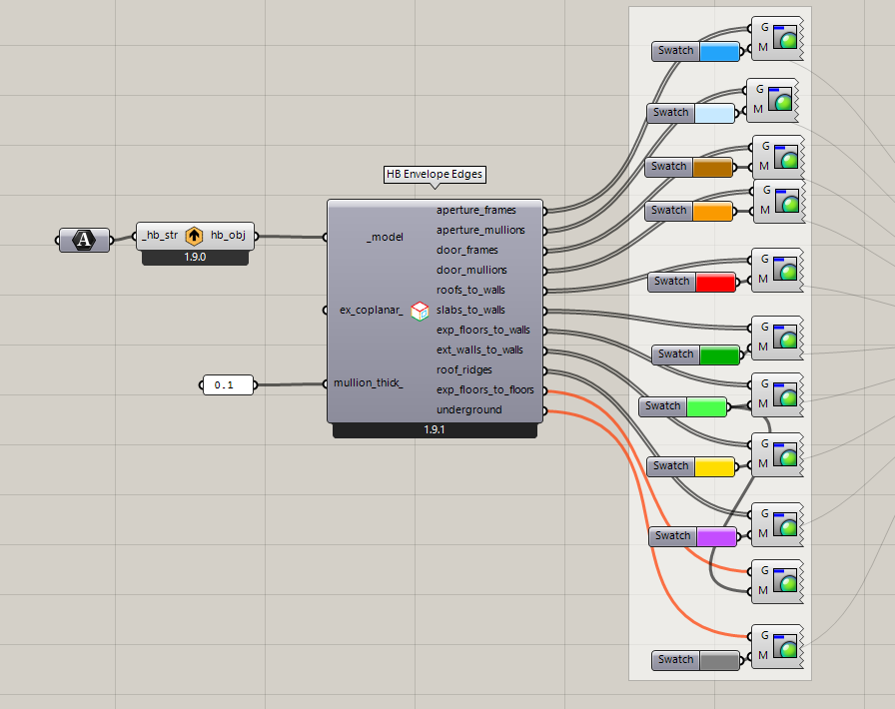Click the roofs_to_walls output parameter
The width and height of the screenshot is (895, 709).
[x=470, y=291]
